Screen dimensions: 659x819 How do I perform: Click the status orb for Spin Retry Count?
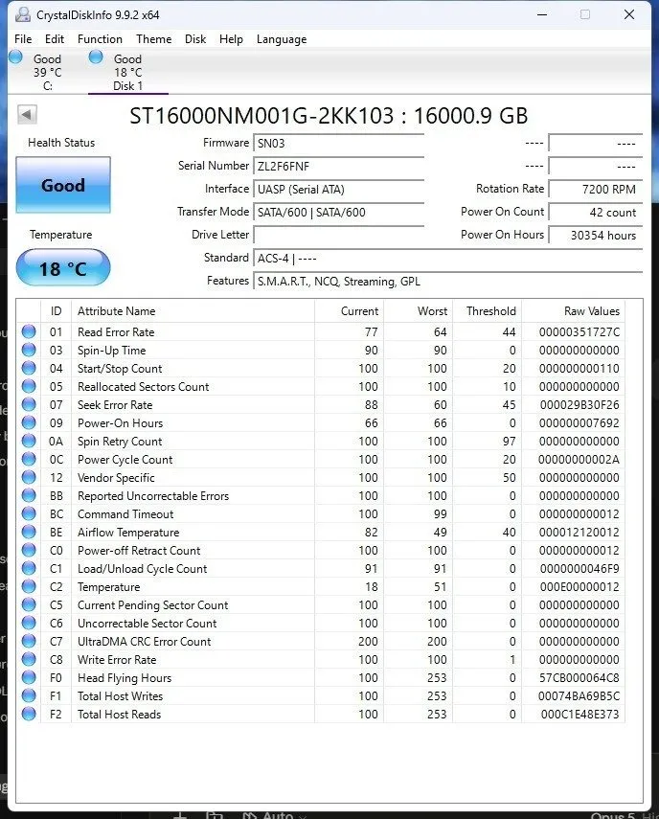pos(29,441)
